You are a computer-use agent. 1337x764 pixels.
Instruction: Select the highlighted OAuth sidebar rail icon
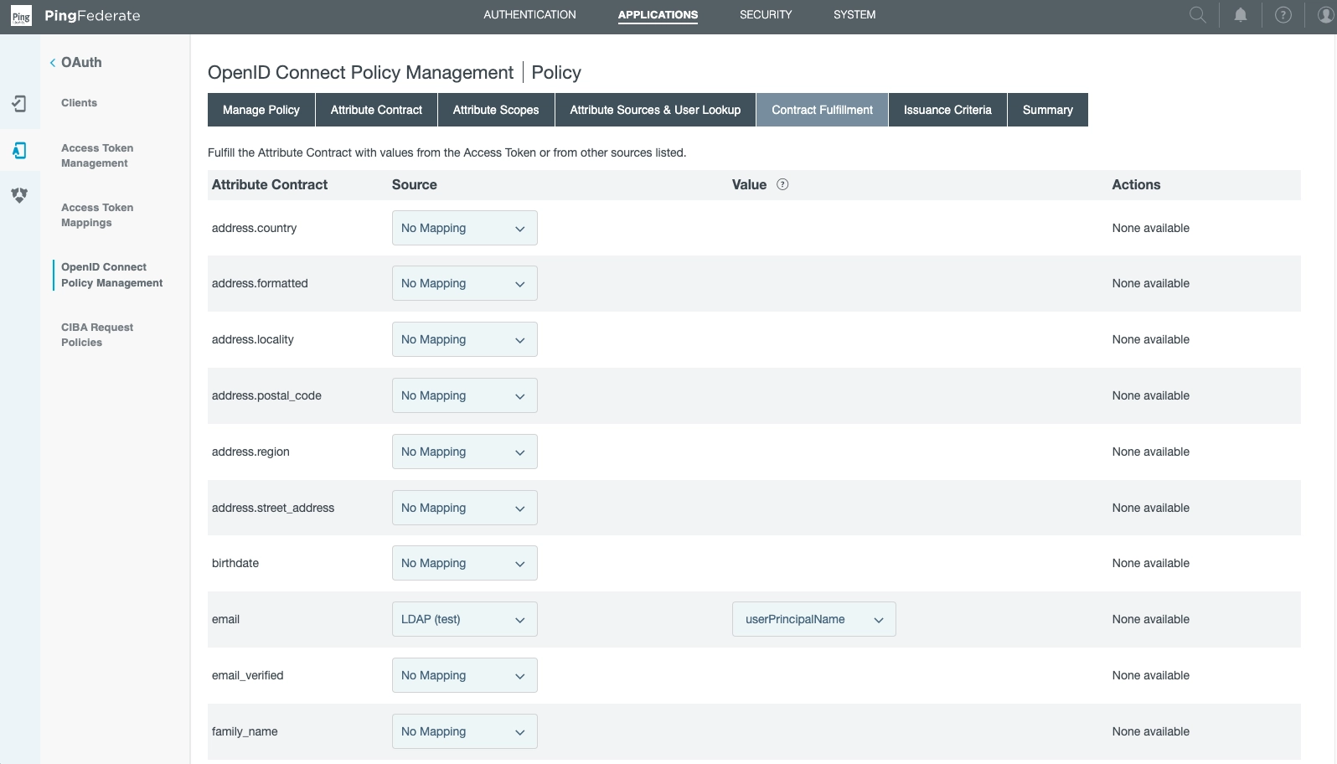pyautogui.click(x=19, y=151)
